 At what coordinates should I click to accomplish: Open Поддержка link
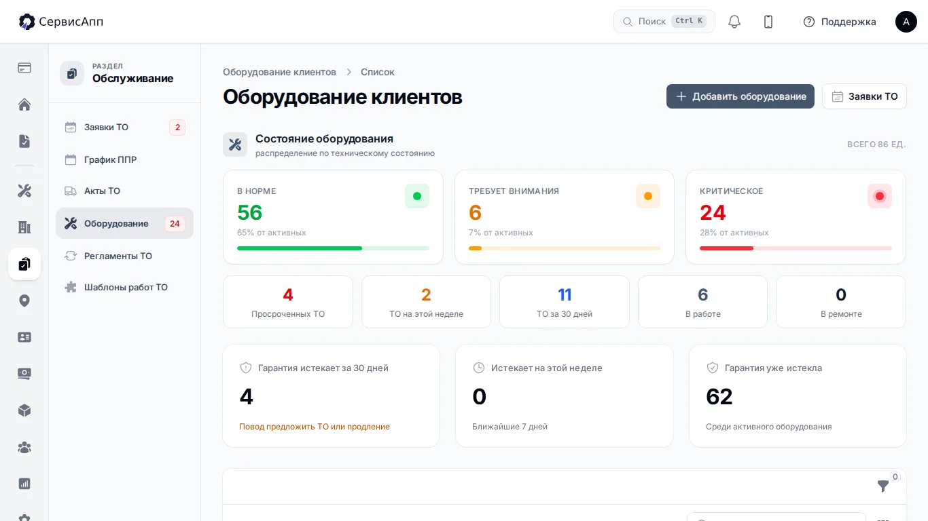click(x=840, y=22)
